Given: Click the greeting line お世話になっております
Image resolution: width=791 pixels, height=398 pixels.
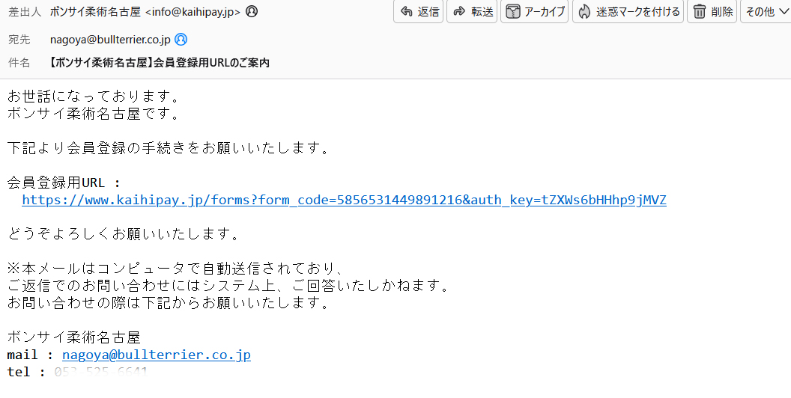Looking at the screenshot, I should pos(94,96).
